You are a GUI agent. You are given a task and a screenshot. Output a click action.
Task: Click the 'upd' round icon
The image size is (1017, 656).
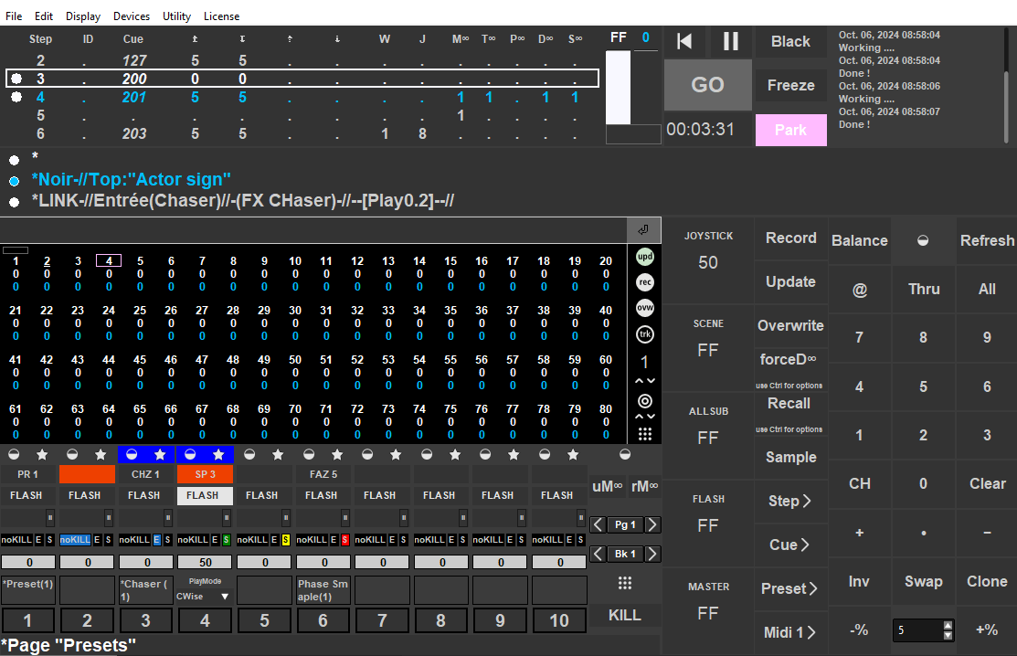(645, 258)
